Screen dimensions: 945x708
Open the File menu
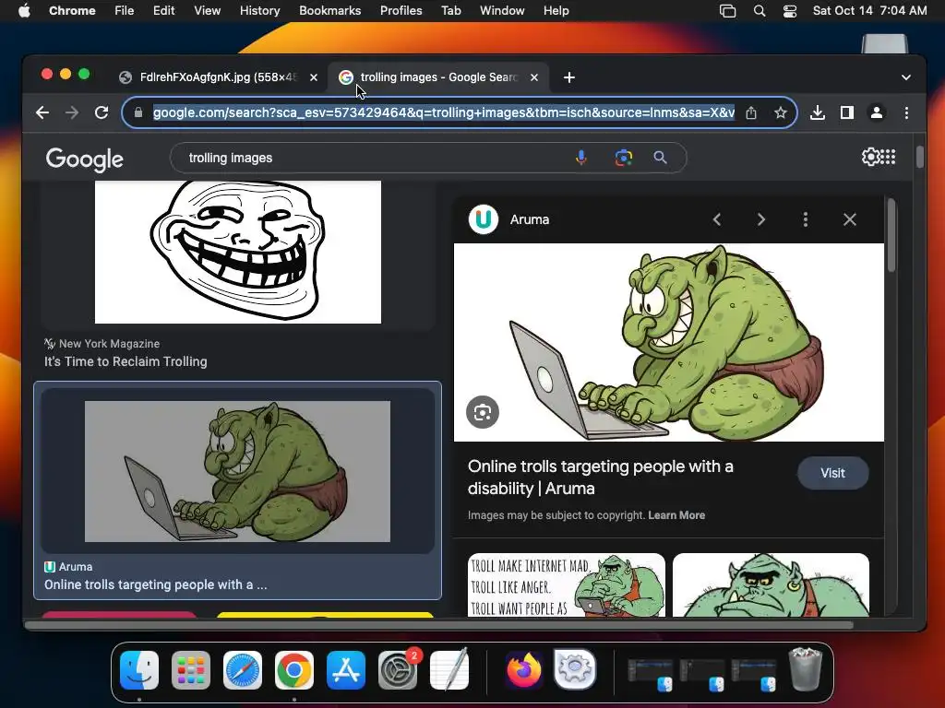[x=125, y=10]
